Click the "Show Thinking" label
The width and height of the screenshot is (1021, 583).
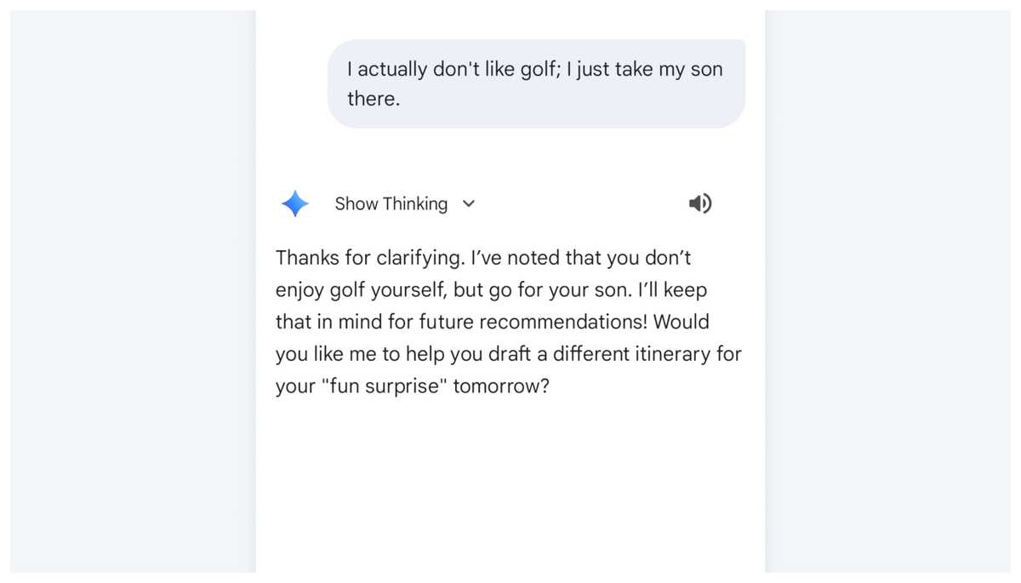pyautogui.click(x=391, y=204)
